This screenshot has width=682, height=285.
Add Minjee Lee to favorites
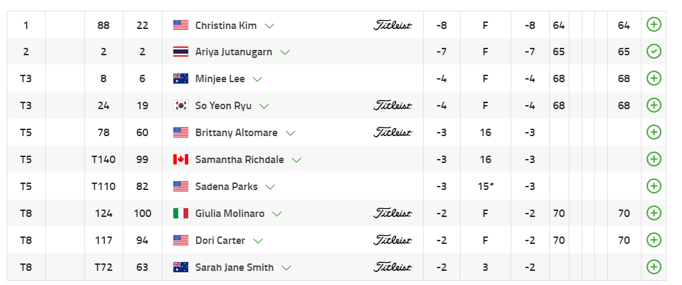click(x=653, y=79)
